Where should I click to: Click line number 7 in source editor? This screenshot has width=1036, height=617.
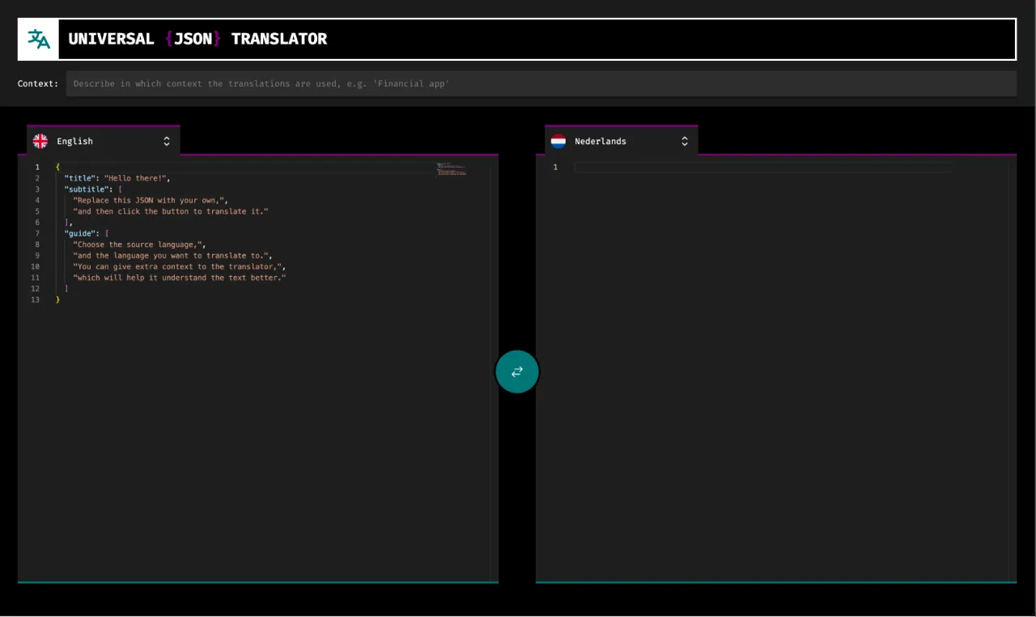tap(37, 233)
